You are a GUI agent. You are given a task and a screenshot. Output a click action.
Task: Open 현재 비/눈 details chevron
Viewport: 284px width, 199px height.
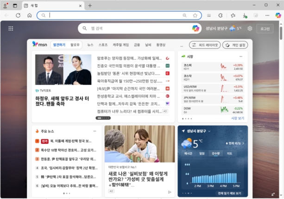click(x=243, y=143)
